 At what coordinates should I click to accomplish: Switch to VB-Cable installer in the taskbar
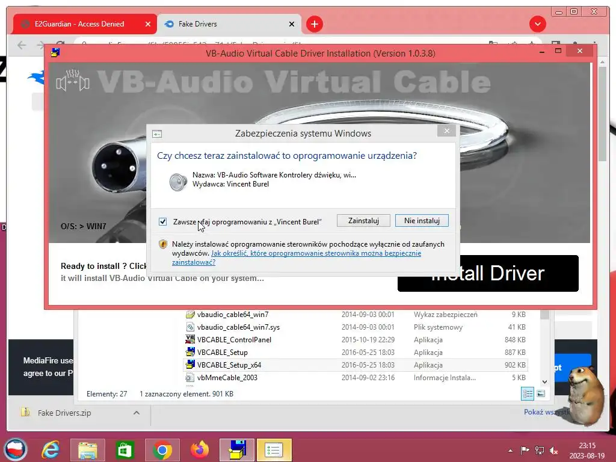pyautogui.click(x=237, y=450)
